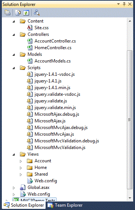135x210 pixels.
Task: Click the jquery.validate-vsdoc.js script icon
Action: coord(30,94)
